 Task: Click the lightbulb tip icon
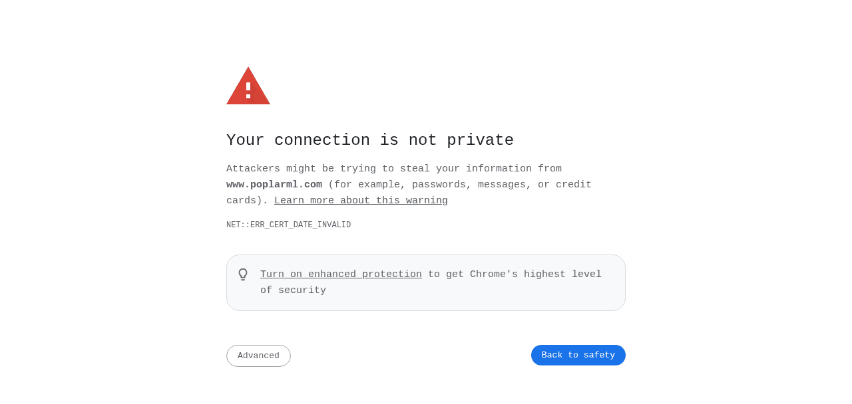[243, 274]
